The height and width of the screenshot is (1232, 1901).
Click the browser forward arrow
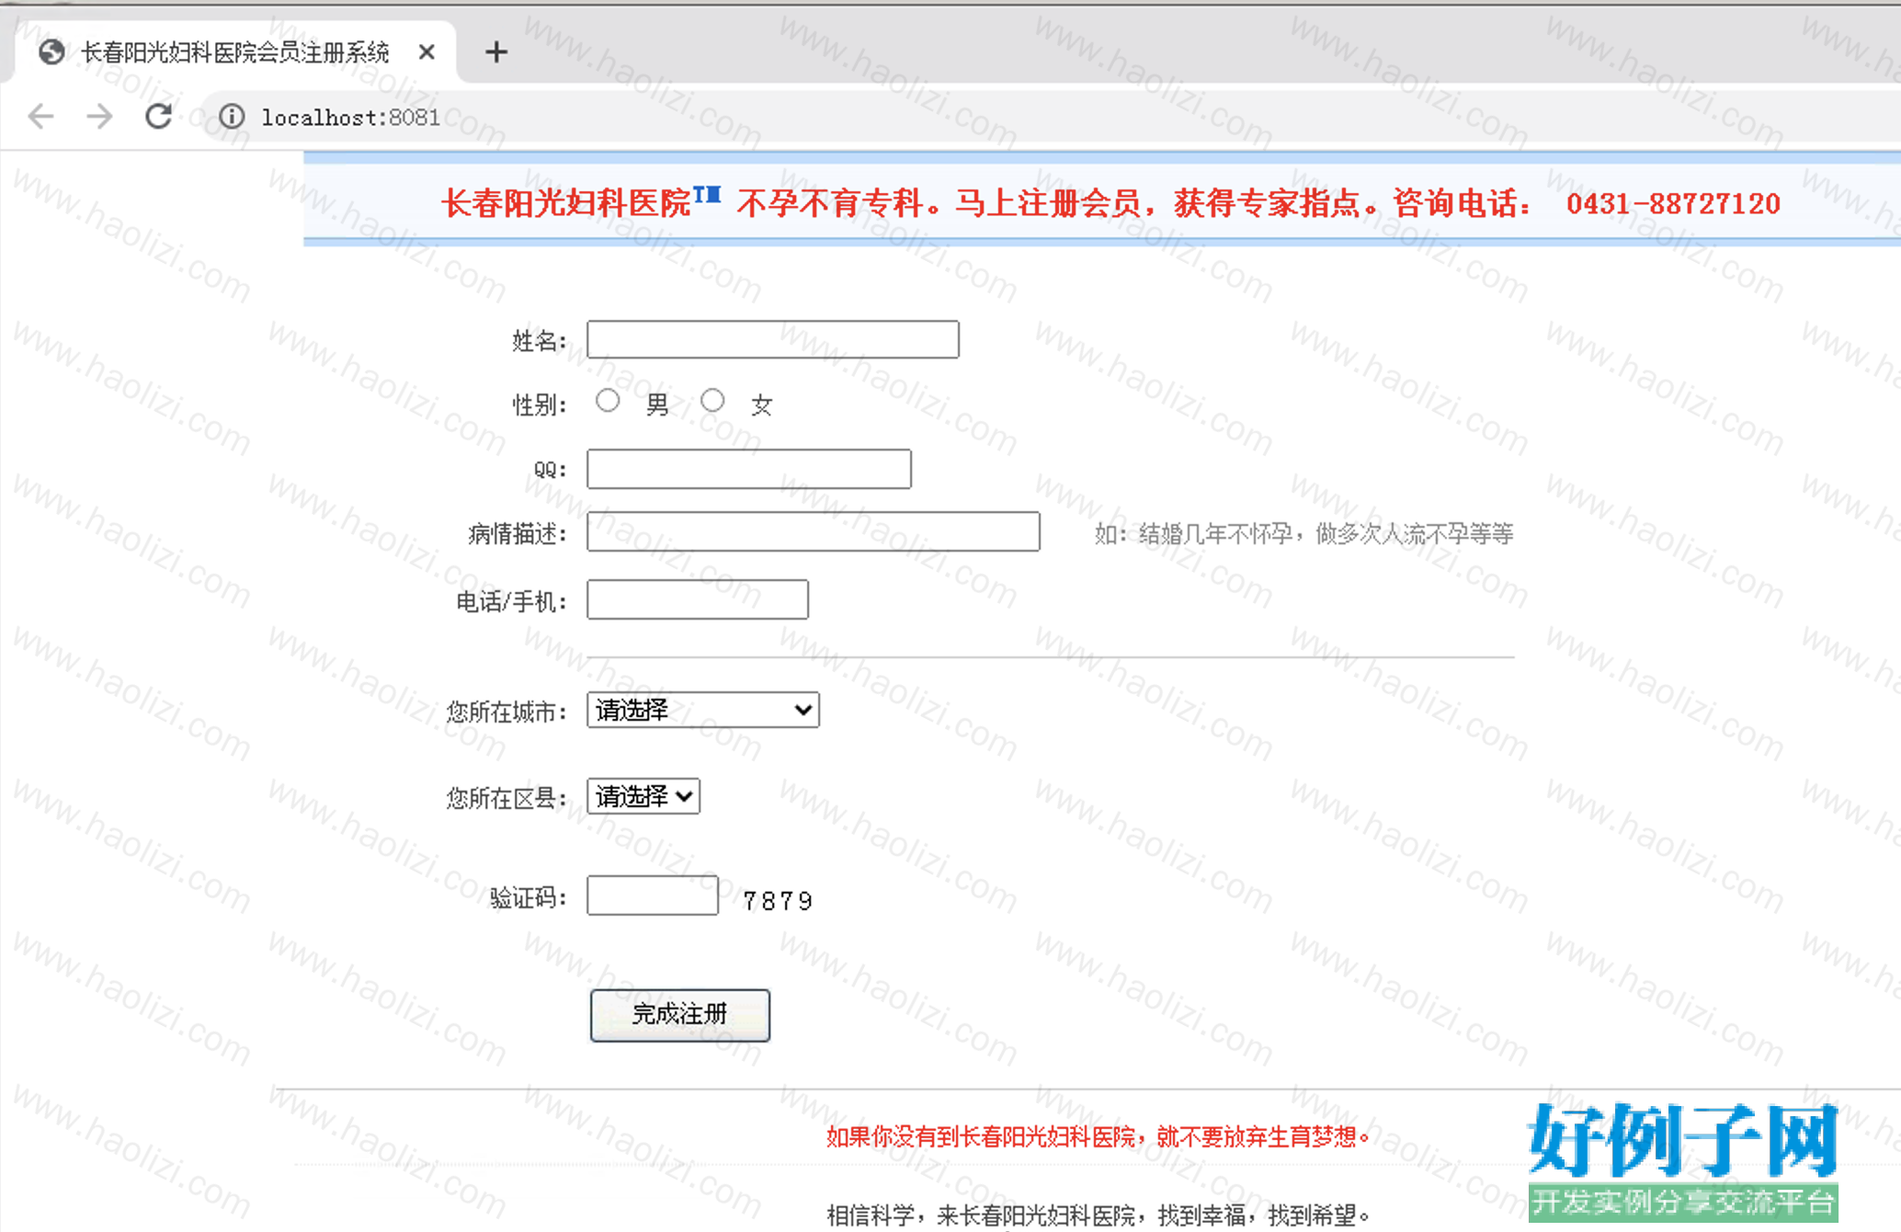coord(99,117)
